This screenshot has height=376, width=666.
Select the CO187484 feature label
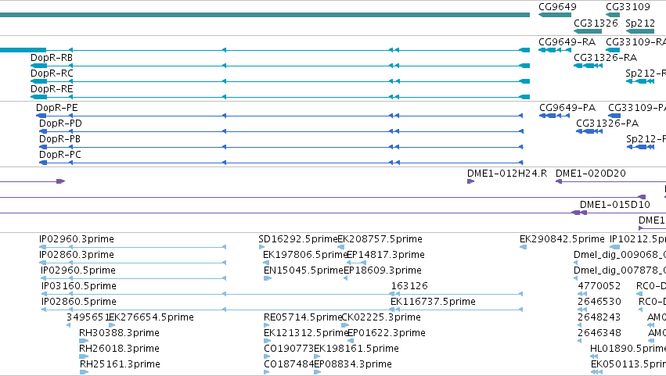tap(289, 364)
